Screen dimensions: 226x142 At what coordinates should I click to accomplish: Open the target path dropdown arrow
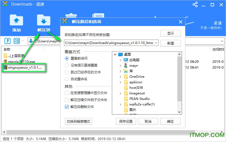[156, 43]
